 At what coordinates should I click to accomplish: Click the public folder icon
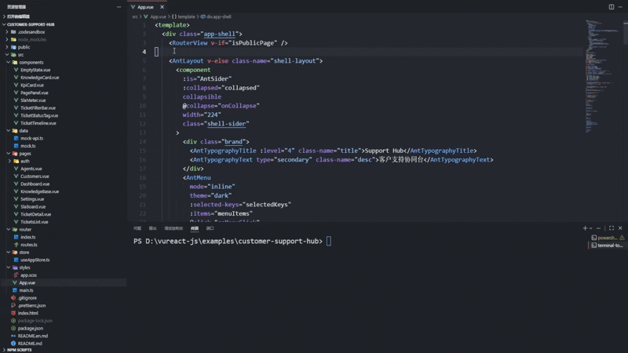tap(13, 47)
